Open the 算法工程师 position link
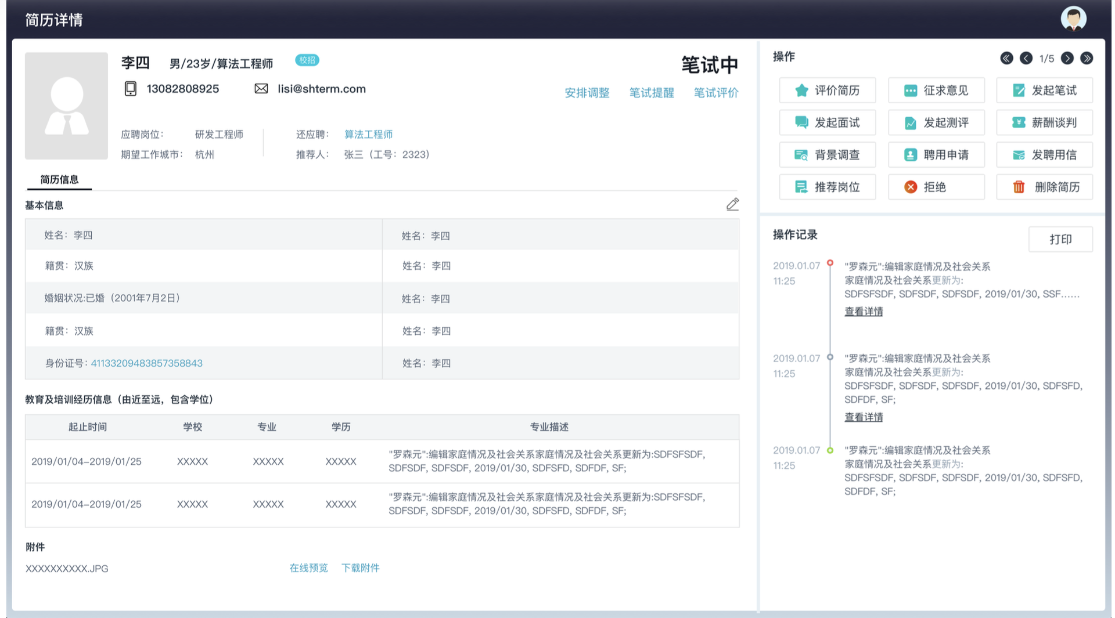1115x618 pixels. [x=368, y=135]
